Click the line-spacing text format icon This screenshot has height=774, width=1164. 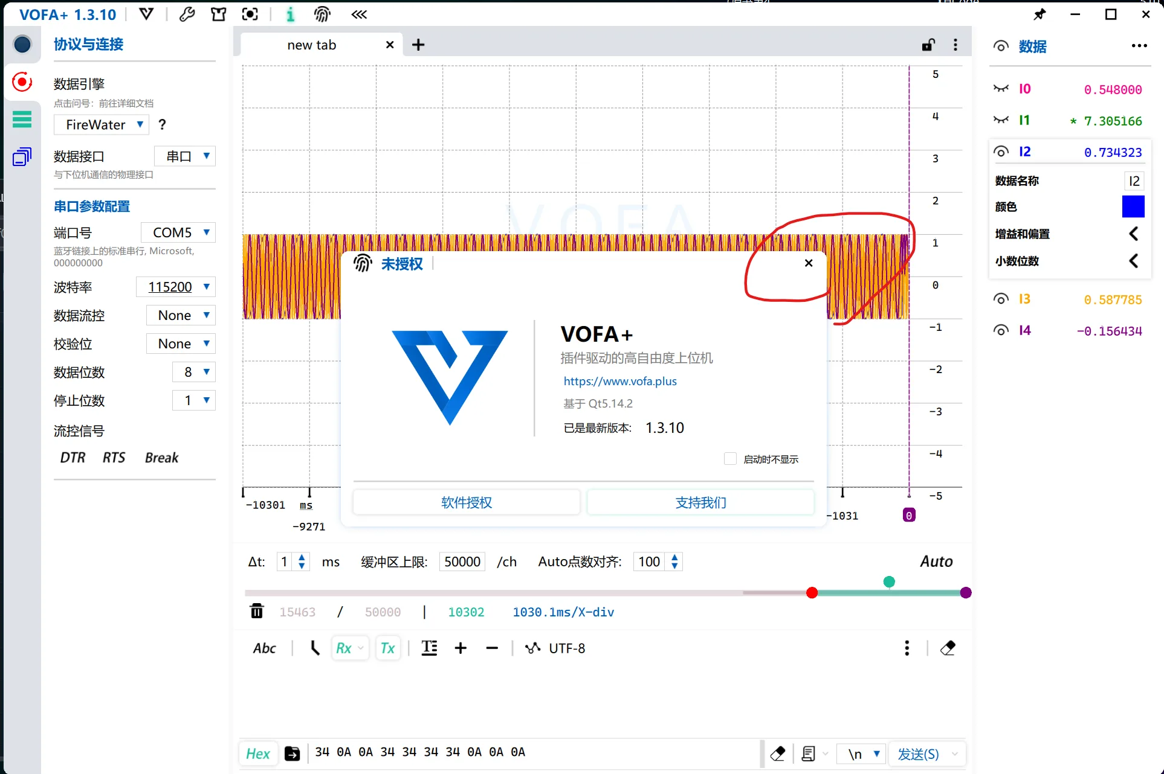point(429,648)
